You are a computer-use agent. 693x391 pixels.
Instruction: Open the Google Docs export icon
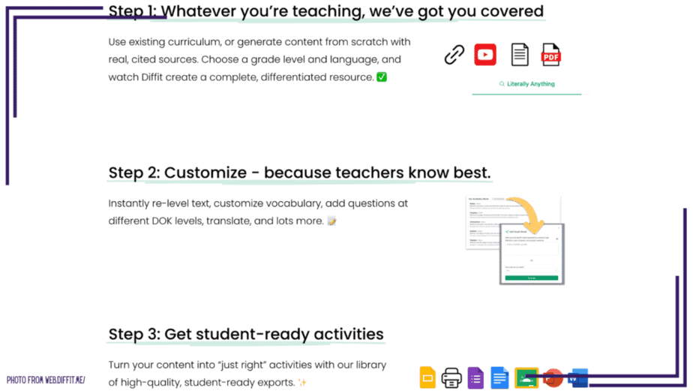coord(499,377)
